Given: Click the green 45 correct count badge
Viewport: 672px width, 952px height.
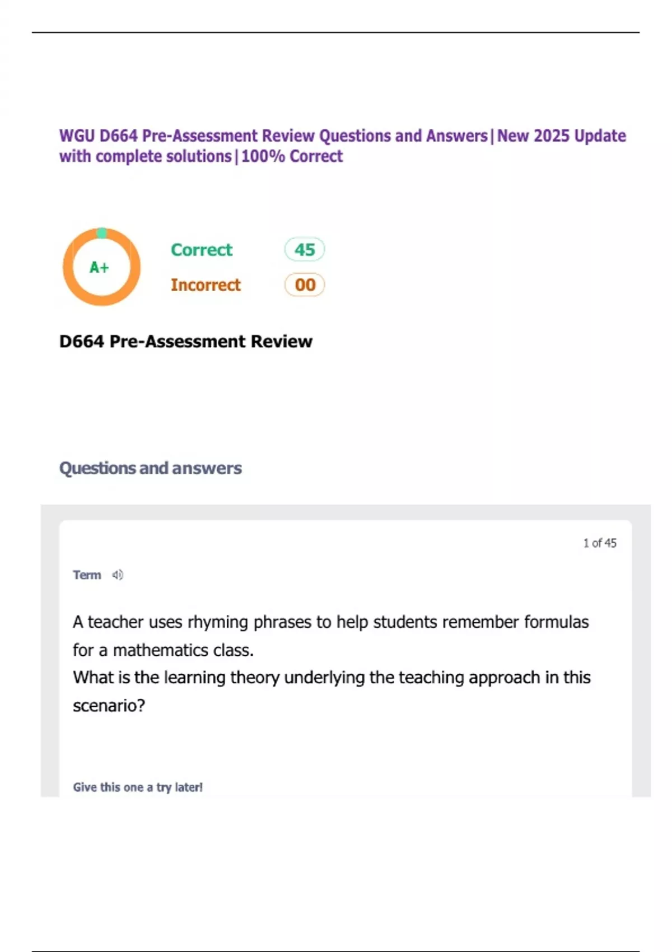Looking at the screenshot, I should [305, 250].
